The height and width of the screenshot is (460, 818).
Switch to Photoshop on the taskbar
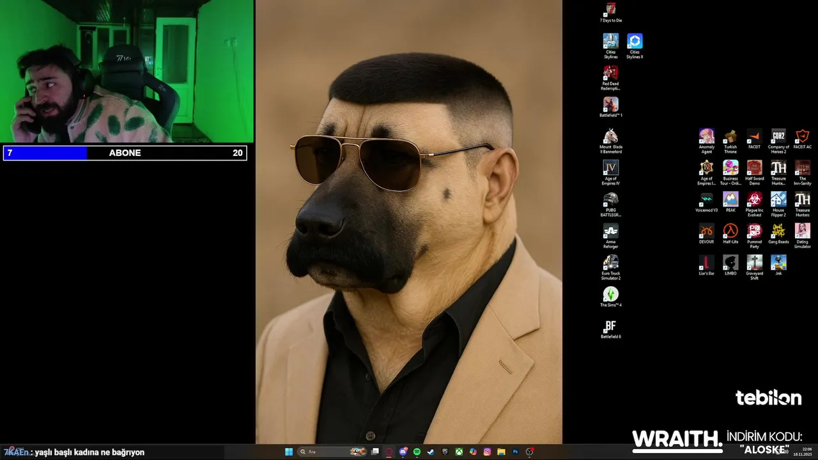516,452
